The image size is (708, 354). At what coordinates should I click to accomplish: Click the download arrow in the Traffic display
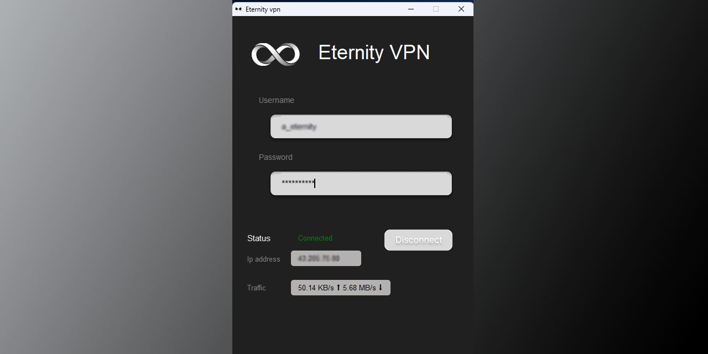(381, 288)
